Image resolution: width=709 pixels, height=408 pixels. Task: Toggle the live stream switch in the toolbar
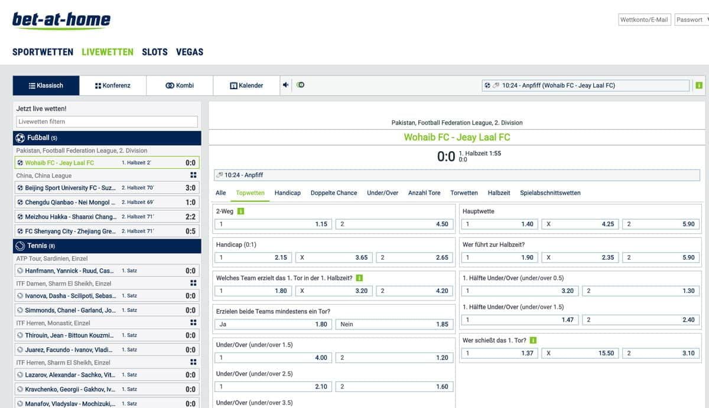[x=301, y=84]
